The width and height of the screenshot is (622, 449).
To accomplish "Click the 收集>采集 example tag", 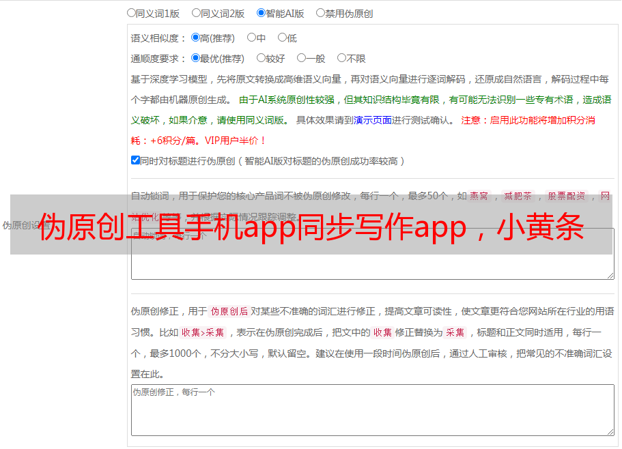I will 203,333.
